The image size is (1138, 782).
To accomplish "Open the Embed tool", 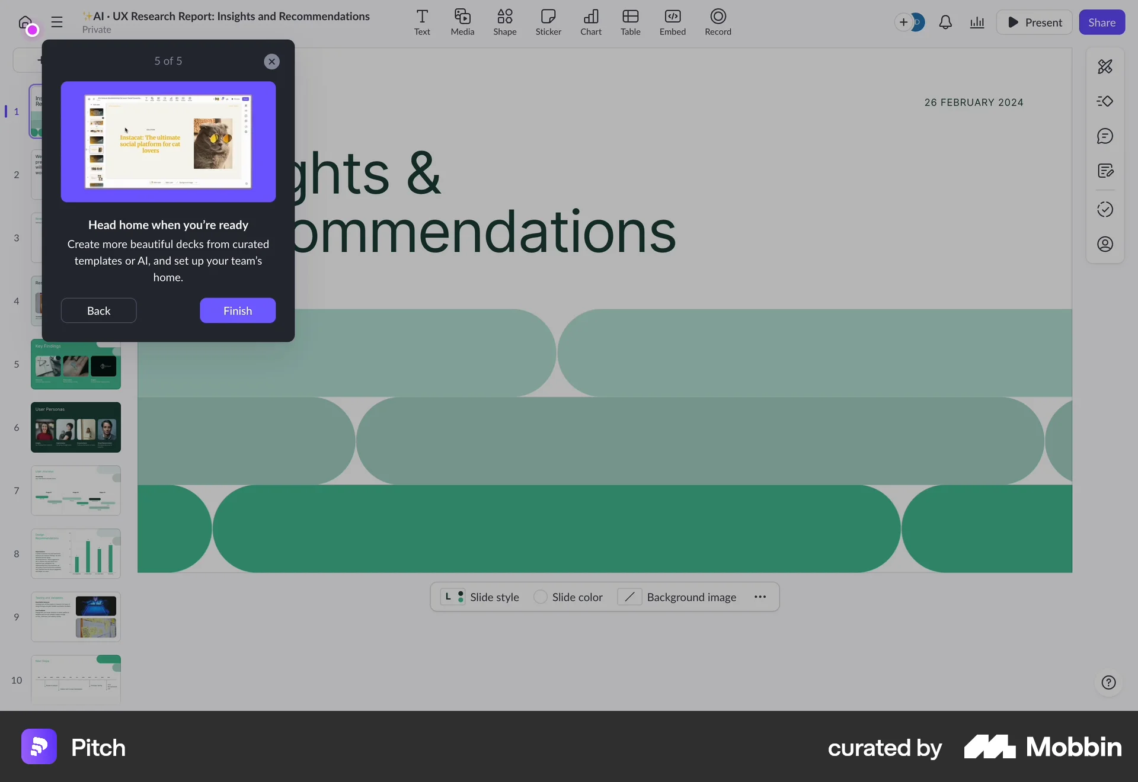I will [672, 22].
